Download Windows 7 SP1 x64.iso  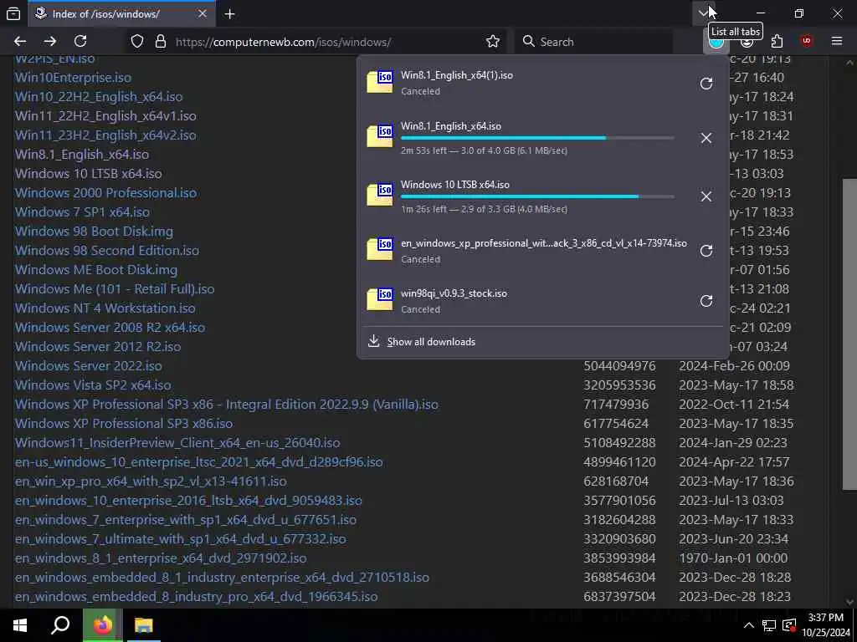[82, 211]
